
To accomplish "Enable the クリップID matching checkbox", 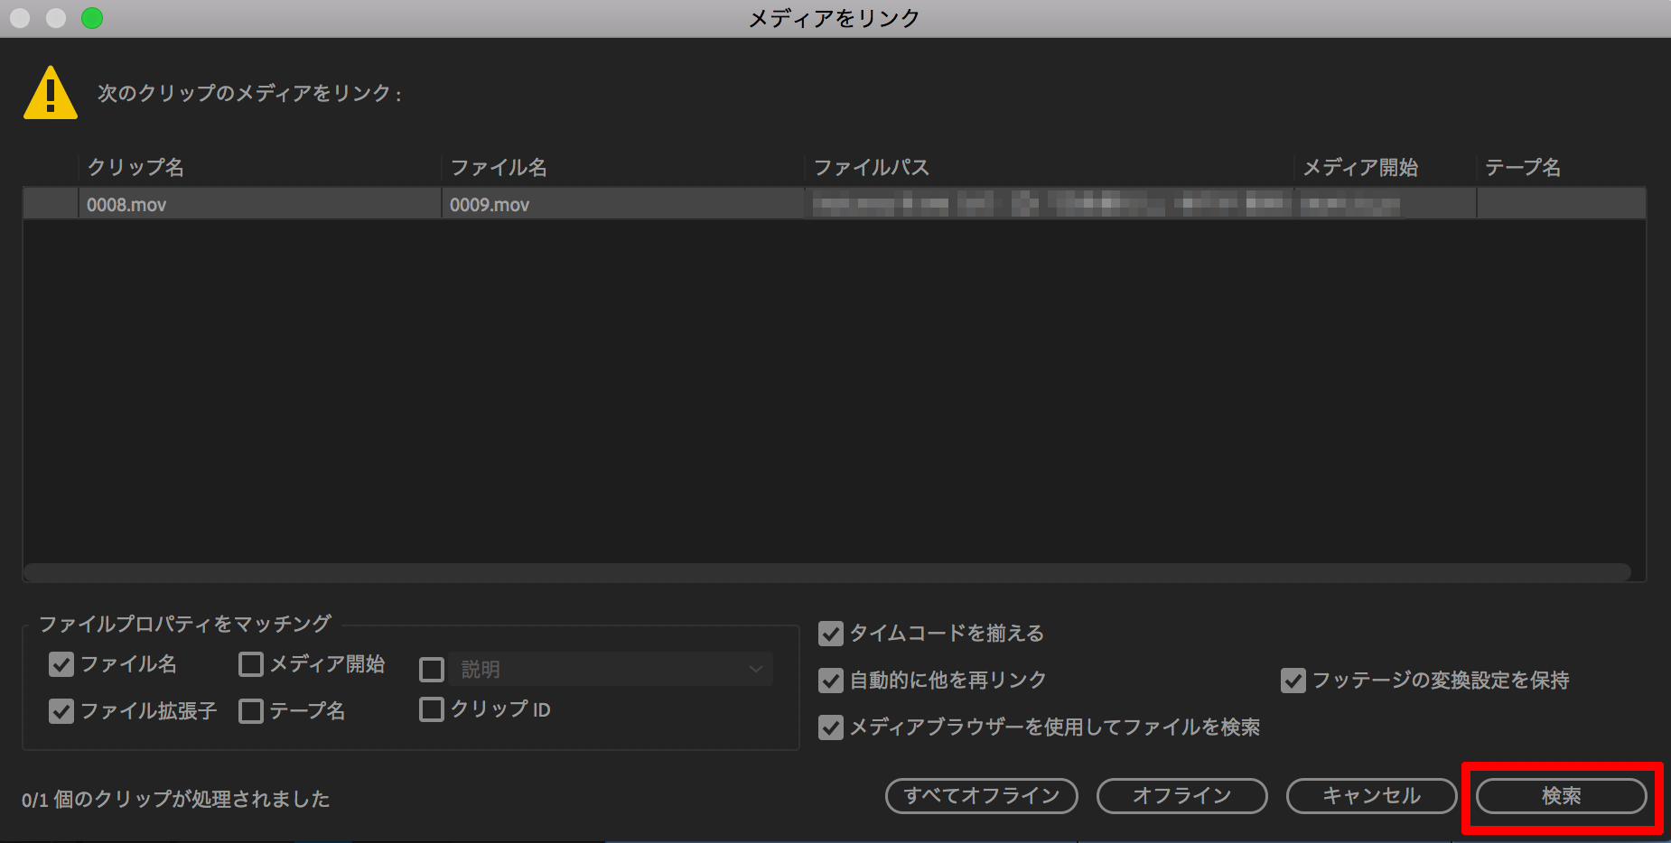I will pos(431,709).
